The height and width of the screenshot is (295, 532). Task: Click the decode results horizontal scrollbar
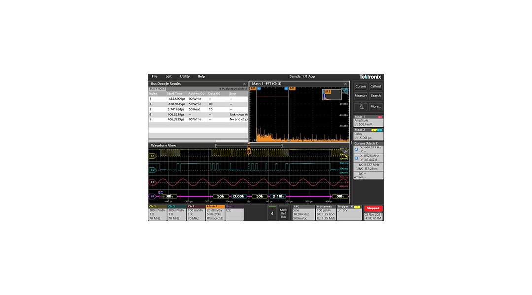pyautogui.click(x=183, y=141)
